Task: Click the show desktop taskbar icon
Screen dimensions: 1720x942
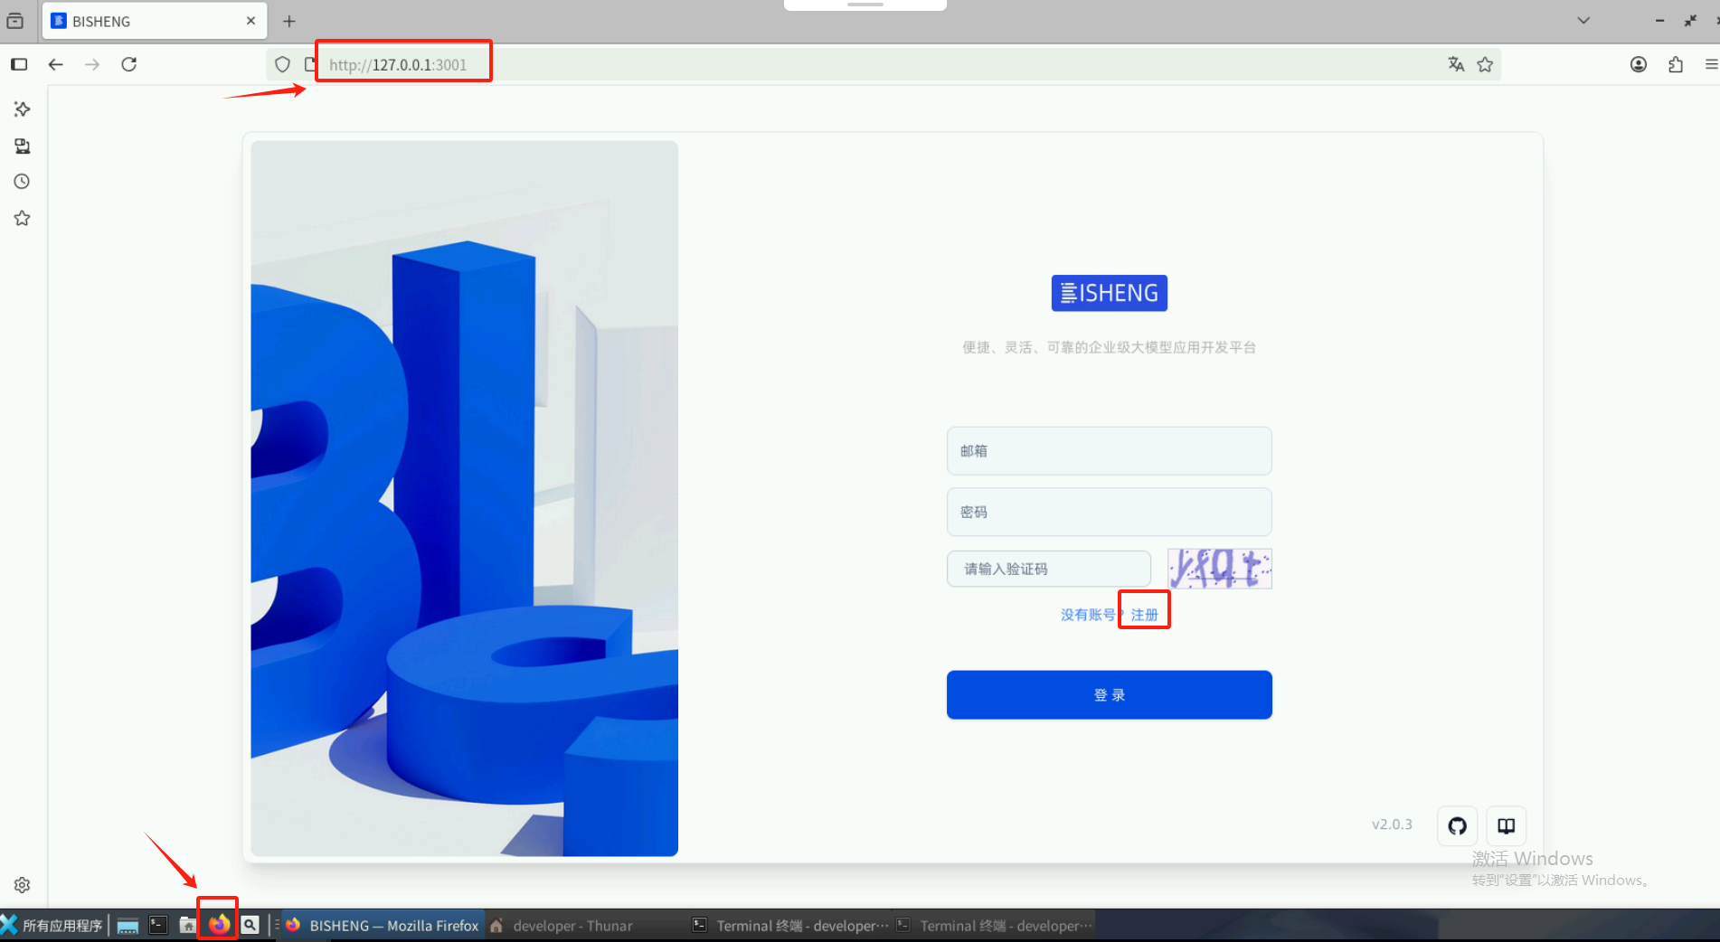Action: [x=128, y=925]
